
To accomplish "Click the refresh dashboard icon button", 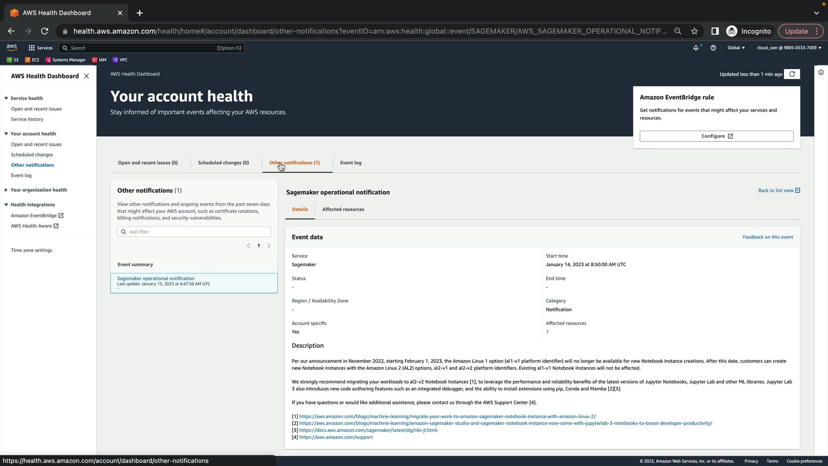I will click(x=792, y=74).
